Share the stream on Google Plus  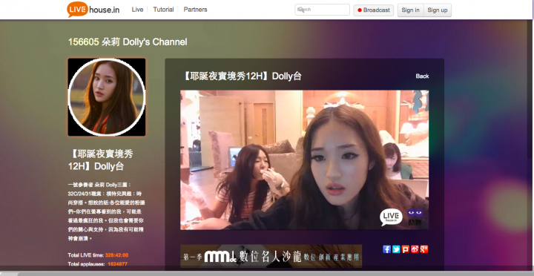tap(423, 249)
